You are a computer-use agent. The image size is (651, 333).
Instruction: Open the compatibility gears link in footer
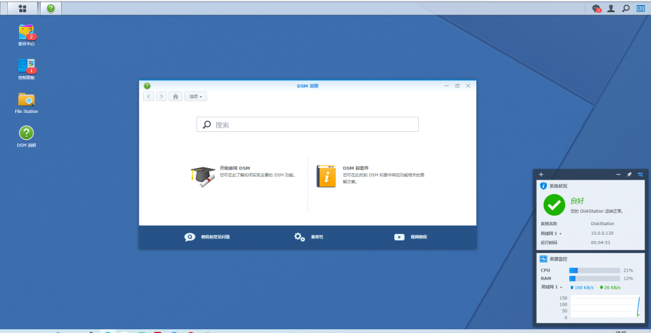tap(308, 237)
